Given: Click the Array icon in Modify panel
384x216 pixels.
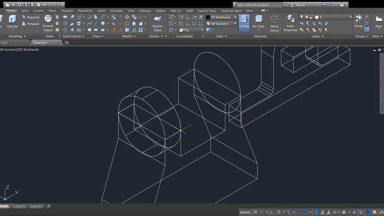Looking at the screenshot, I should (140, 30).
